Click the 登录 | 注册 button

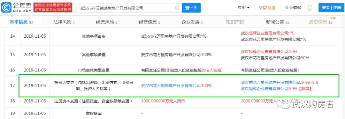pos(331,8)
